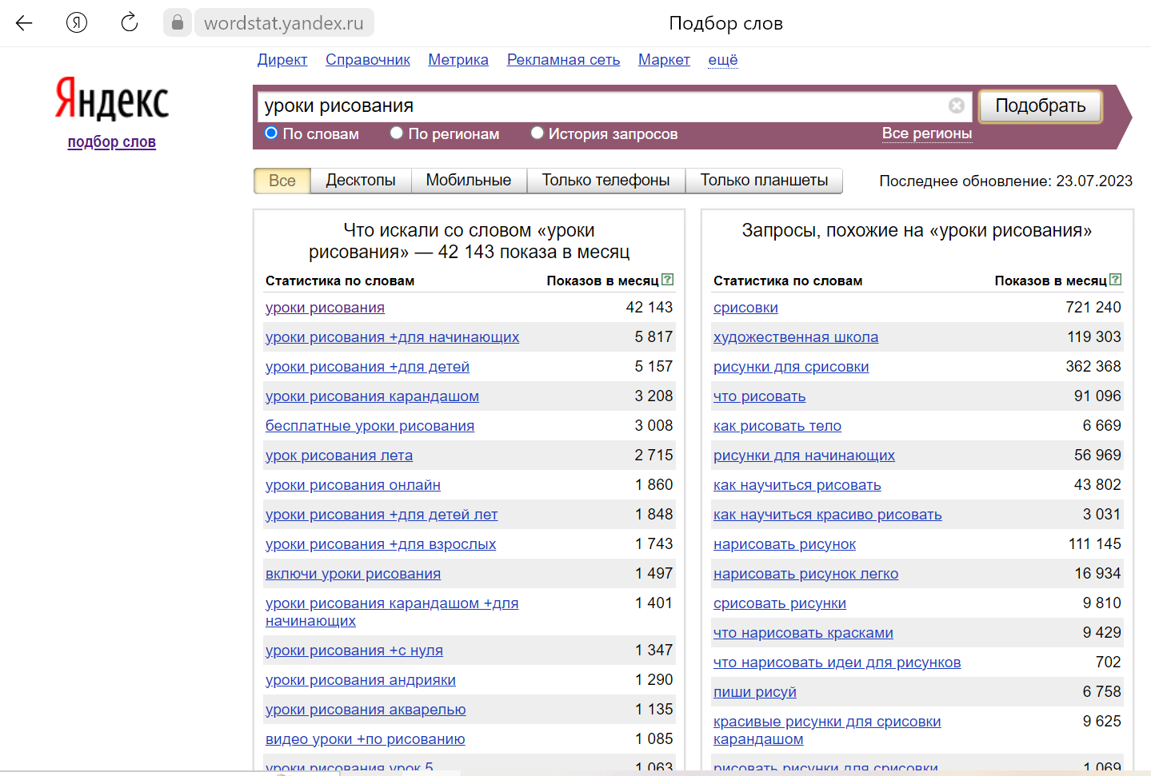Click the wordstat.yandex.ru address bar

284,22
